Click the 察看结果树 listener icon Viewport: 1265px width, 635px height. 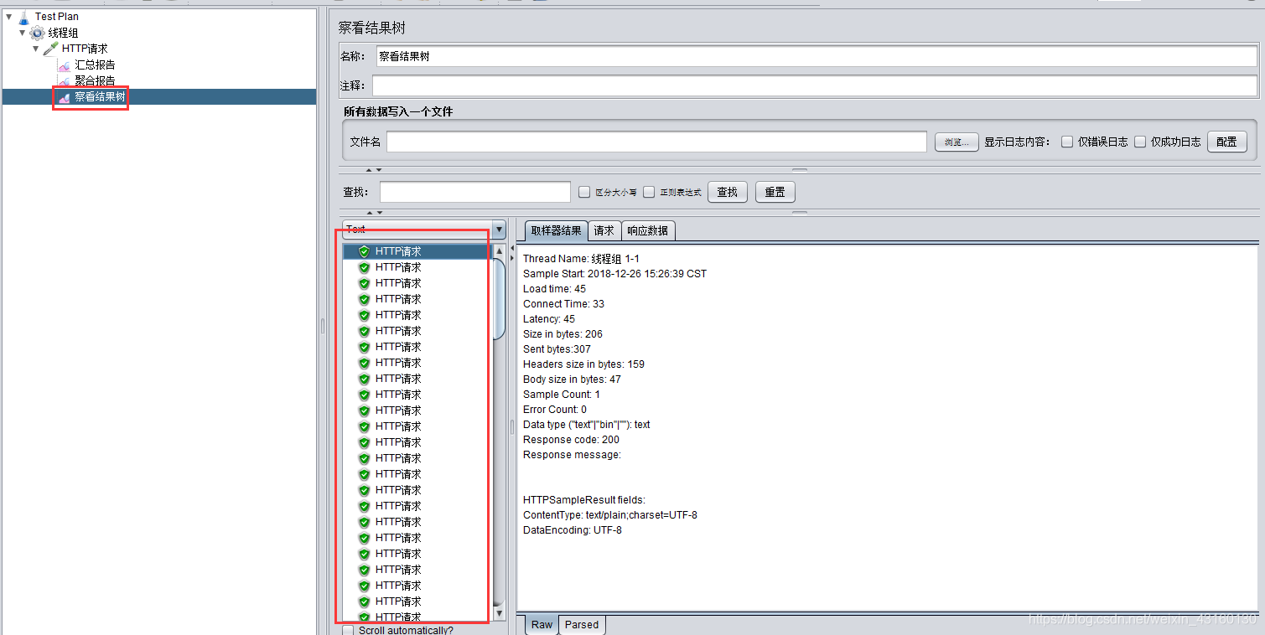(65, 97)
